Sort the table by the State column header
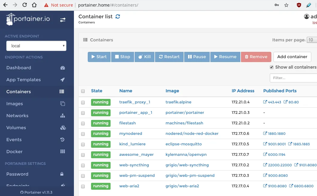The image size is (317, 196). pyautogui.click(x=97, y=91)
